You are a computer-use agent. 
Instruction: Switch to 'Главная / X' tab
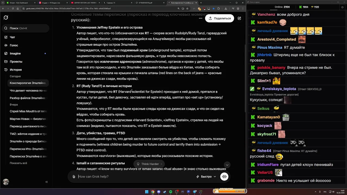click(x=118, y=2)
